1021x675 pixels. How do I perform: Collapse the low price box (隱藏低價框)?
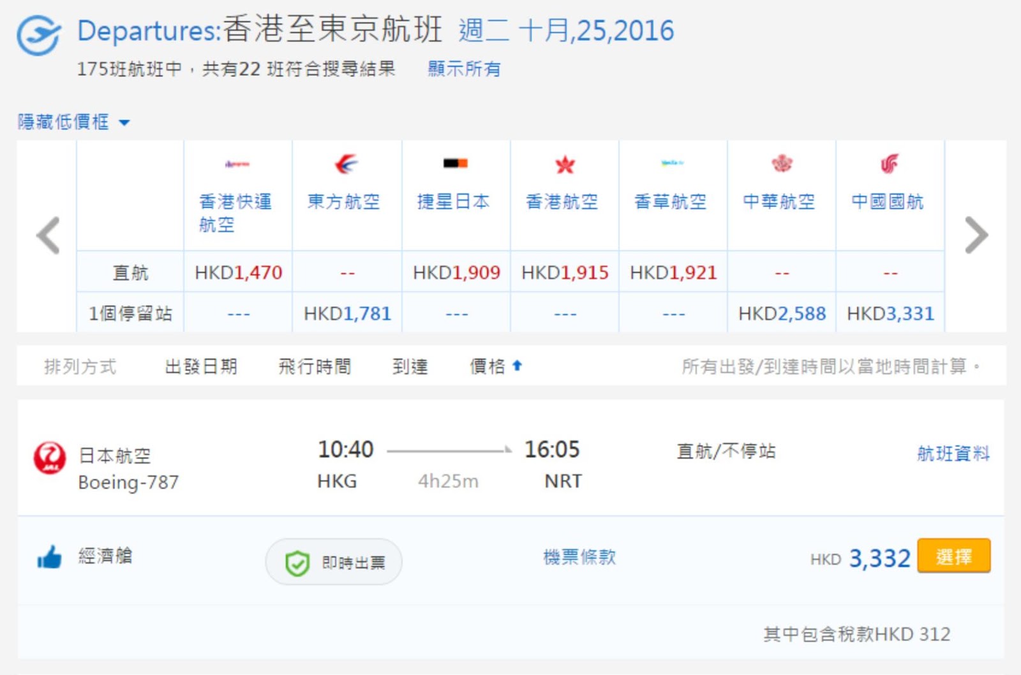[x=73, y=122]
